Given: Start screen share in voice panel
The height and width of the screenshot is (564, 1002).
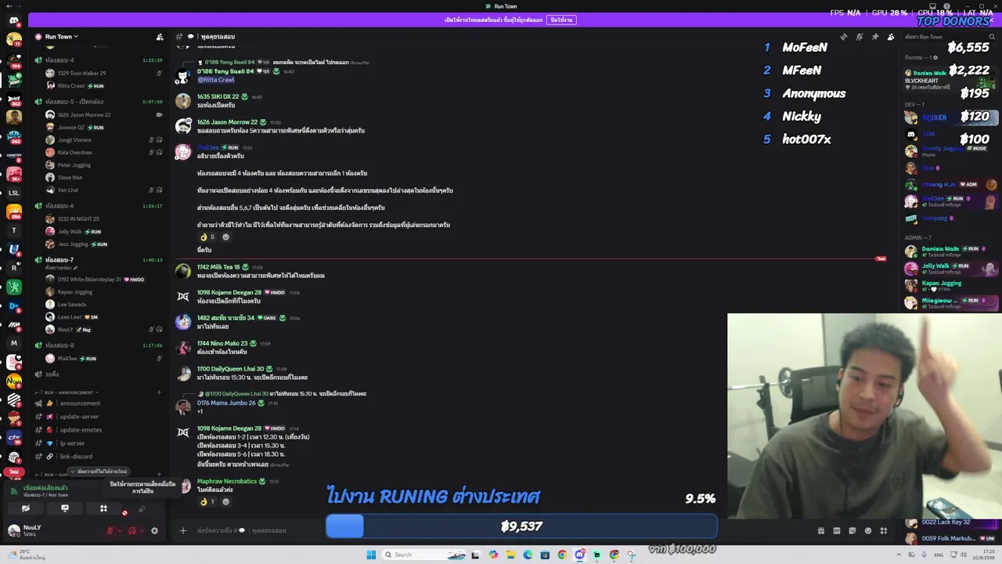Looking at the screenshot, I should click(65, 508).
